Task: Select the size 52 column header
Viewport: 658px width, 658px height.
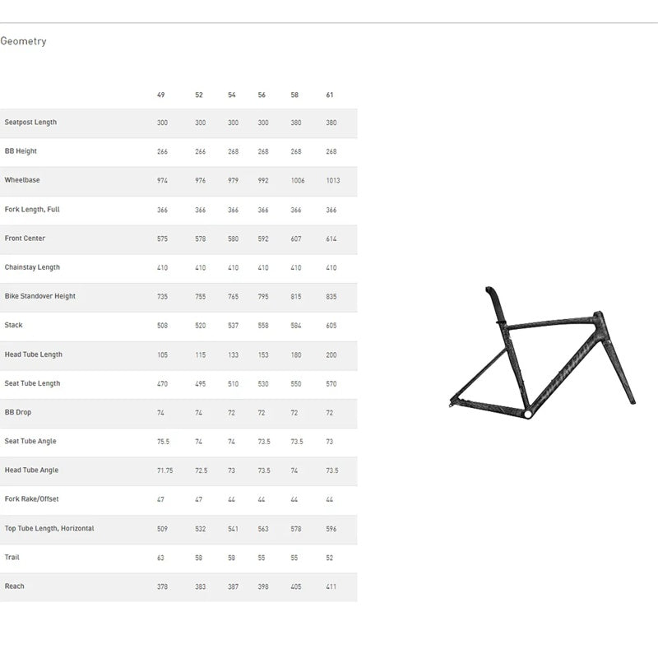Action: 198,95
